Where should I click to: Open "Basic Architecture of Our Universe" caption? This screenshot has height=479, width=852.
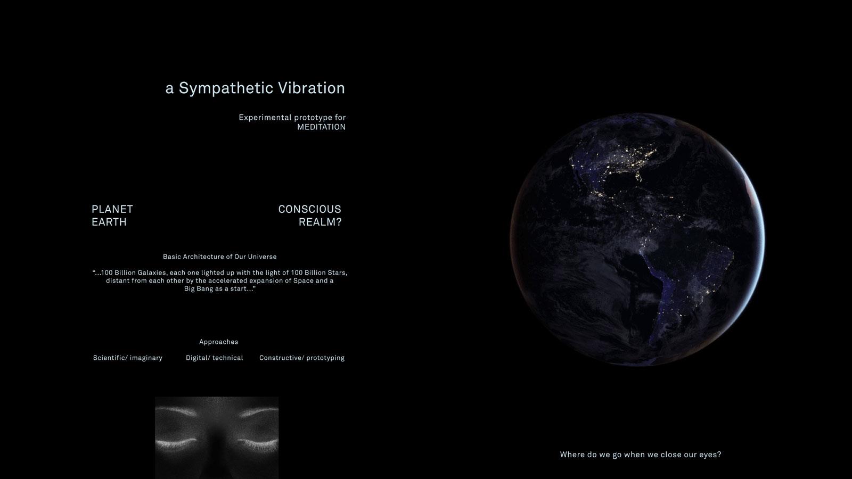pos(219,257)
